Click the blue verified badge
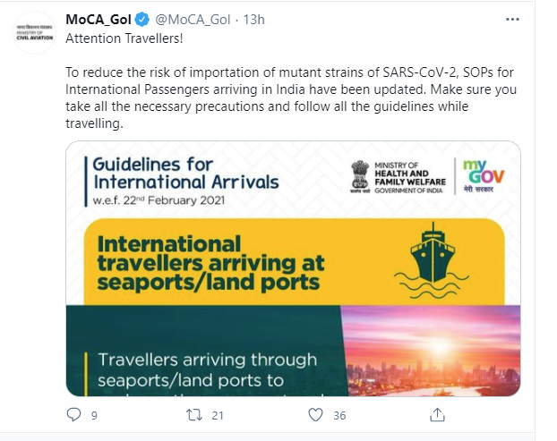This screenshot has width=557, height=441. coord(141,19)
